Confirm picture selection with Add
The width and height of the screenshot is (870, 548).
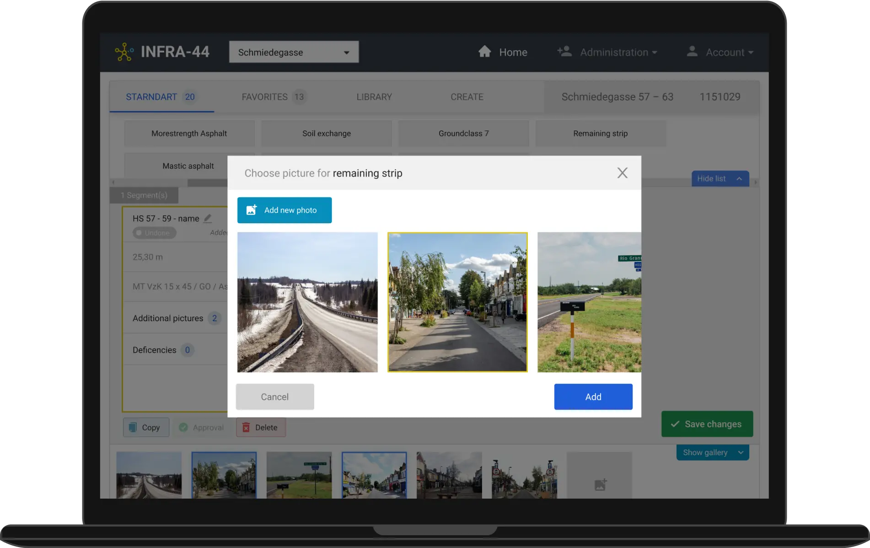point(593,397)
